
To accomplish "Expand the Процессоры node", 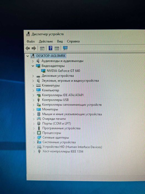I will pyautogui.click(x=34, y=133).
